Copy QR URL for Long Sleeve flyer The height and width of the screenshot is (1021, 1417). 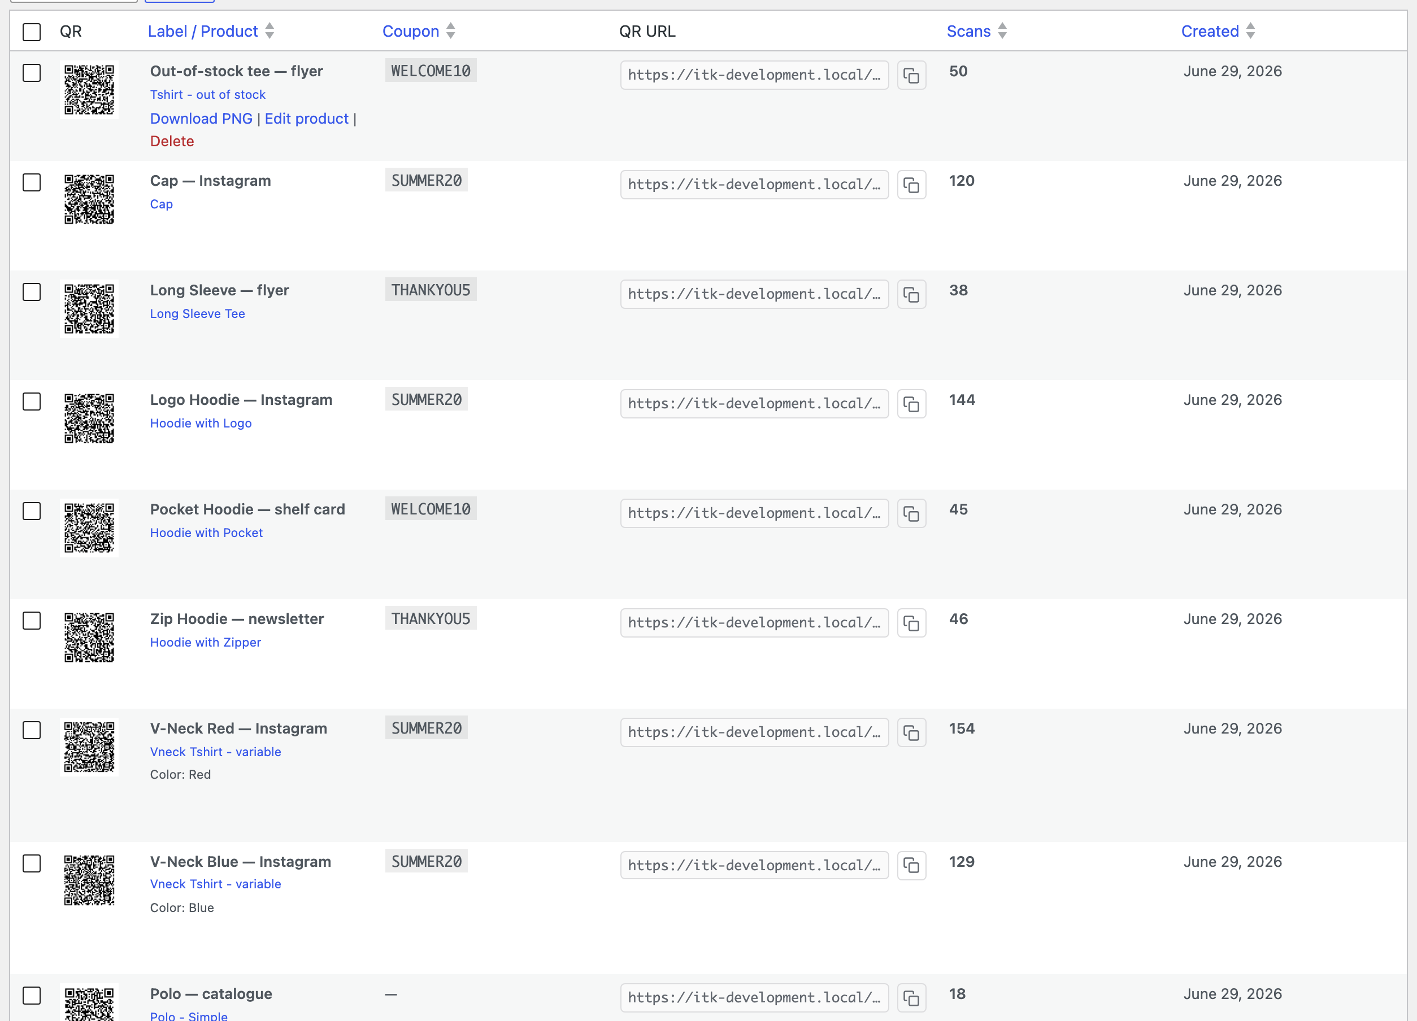tap(911, 294)
